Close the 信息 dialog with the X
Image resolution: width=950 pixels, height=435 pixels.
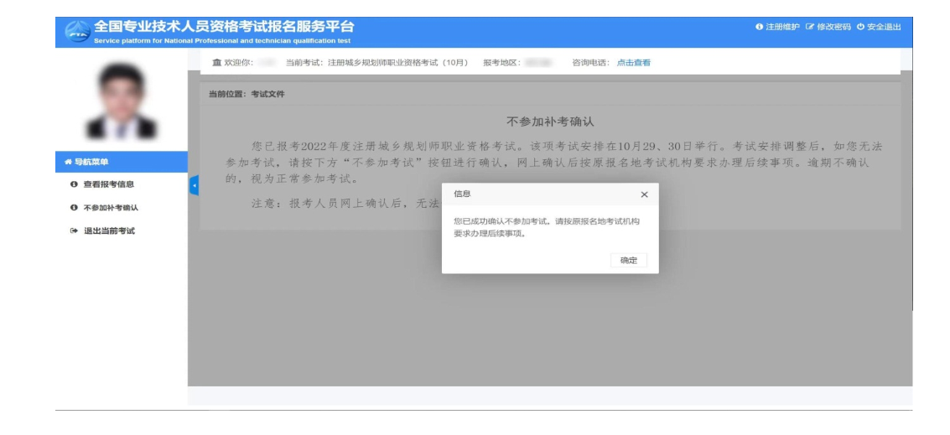(644, 194)
